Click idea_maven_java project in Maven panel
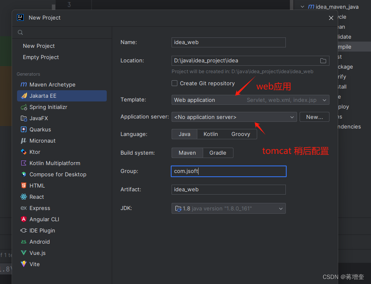This screenshot has width=371, height=284. [337, 7]
